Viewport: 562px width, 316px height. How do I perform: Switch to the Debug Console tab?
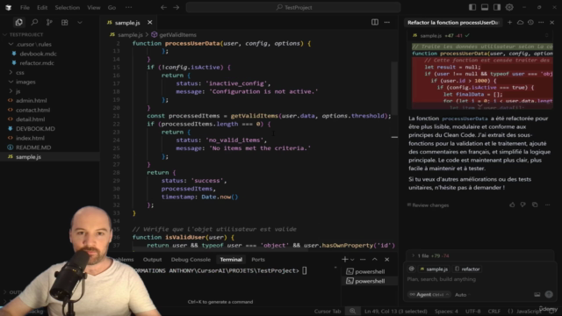191,260
